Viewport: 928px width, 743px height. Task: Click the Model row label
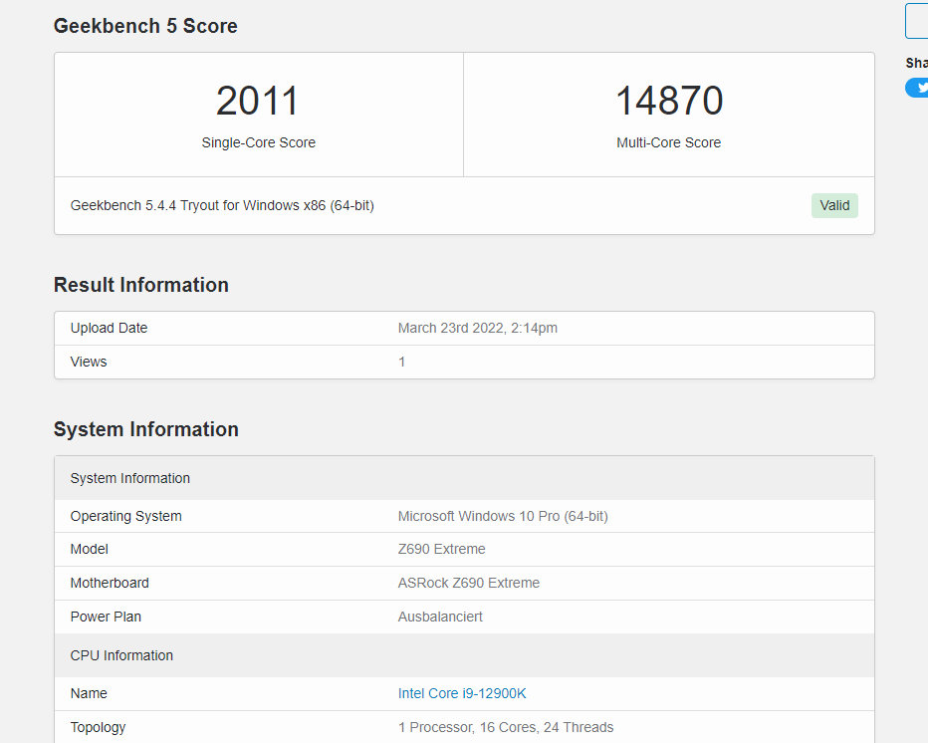click(90, 550)
